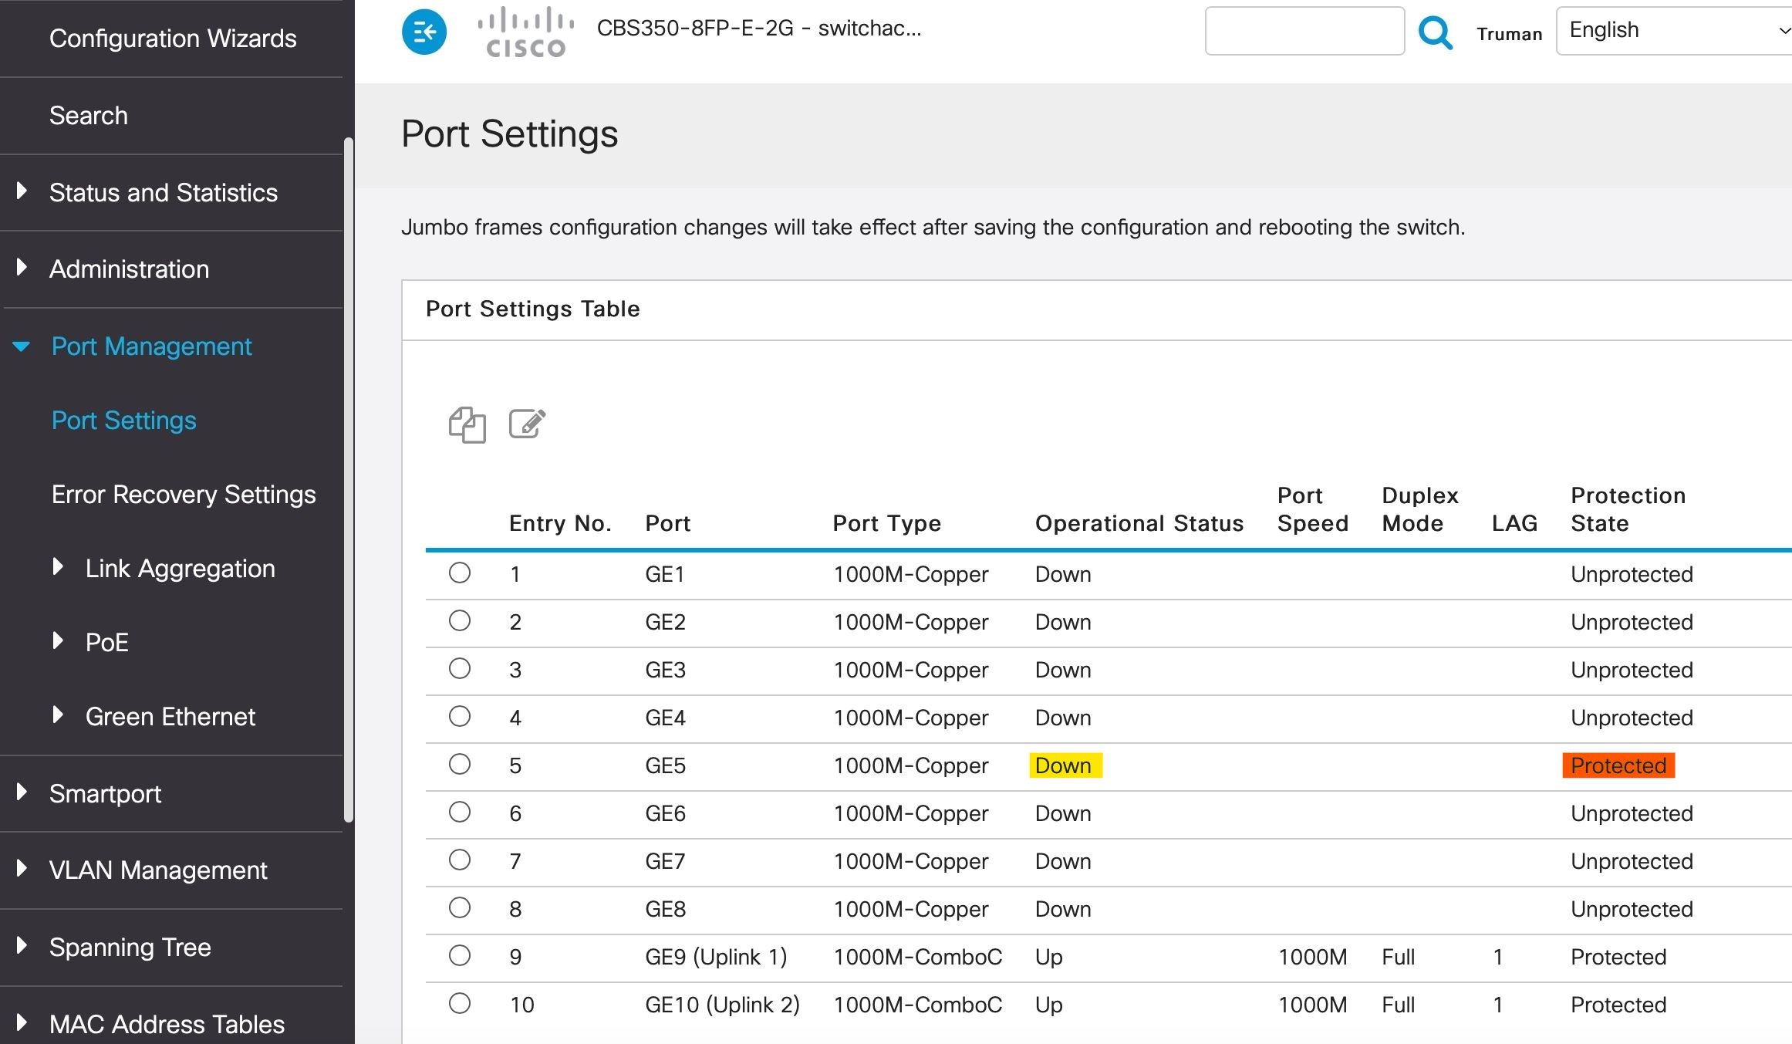Screen dimensions: 1792x1044
Task: Click the highlighted Down status for GE5
Action: tap(1065, 765)
